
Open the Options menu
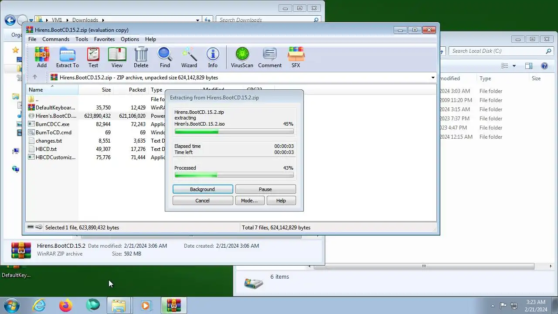130,39
